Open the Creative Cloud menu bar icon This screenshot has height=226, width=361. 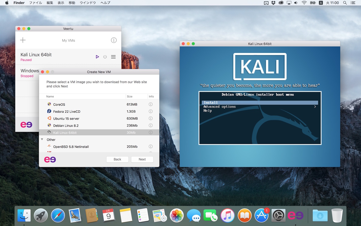(x=281, y=3)
